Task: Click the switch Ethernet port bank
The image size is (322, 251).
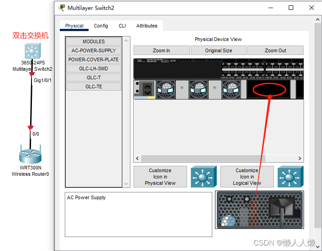Action: pos(262,70)
